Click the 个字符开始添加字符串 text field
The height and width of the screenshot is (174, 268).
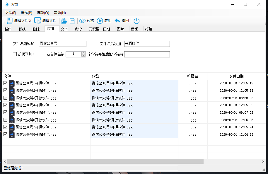[x=147, y=54]
